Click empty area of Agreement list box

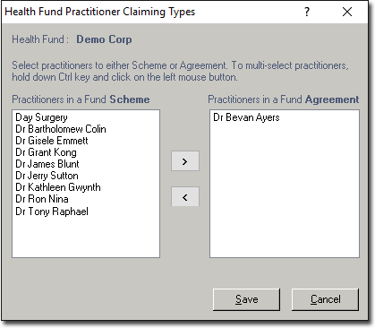tap(285, 191)
